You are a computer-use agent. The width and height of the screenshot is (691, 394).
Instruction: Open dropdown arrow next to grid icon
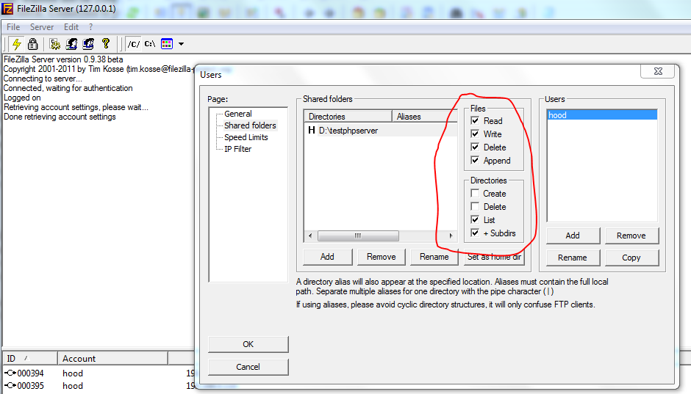181,44
